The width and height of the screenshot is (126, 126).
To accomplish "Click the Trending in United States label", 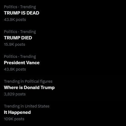I will 27,106.
